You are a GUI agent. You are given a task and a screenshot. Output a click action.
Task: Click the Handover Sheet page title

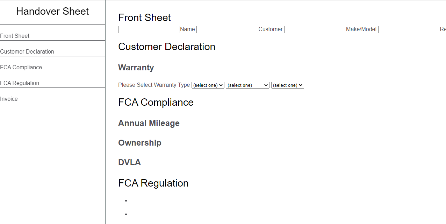(52, 11)
